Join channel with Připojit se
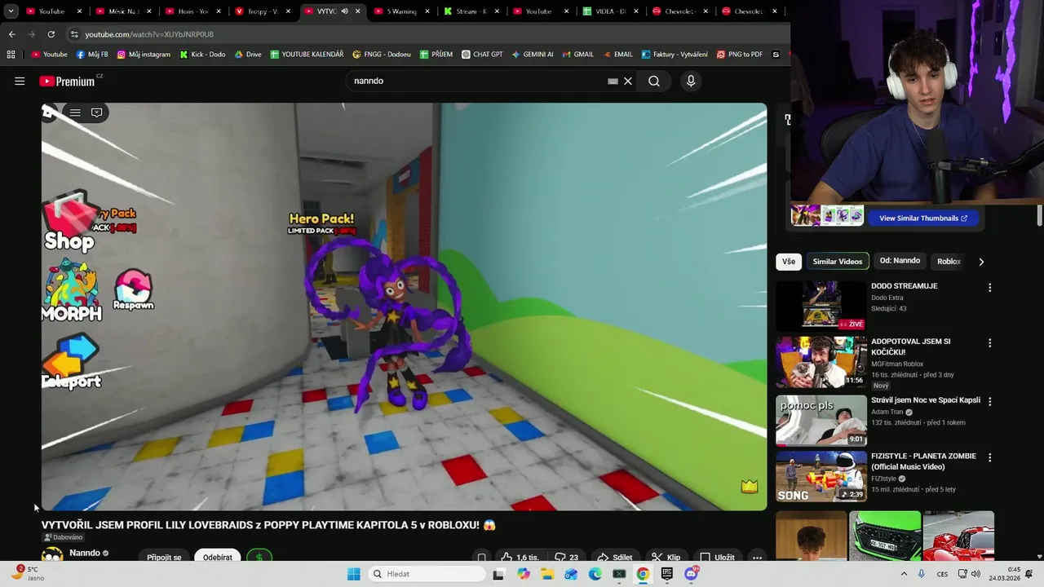 tap(164, 557)
